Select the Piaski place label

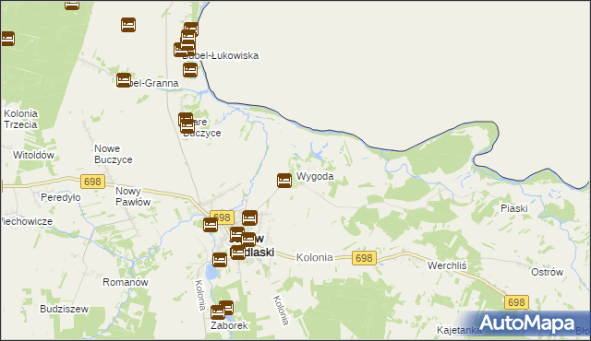click(514, 208)
